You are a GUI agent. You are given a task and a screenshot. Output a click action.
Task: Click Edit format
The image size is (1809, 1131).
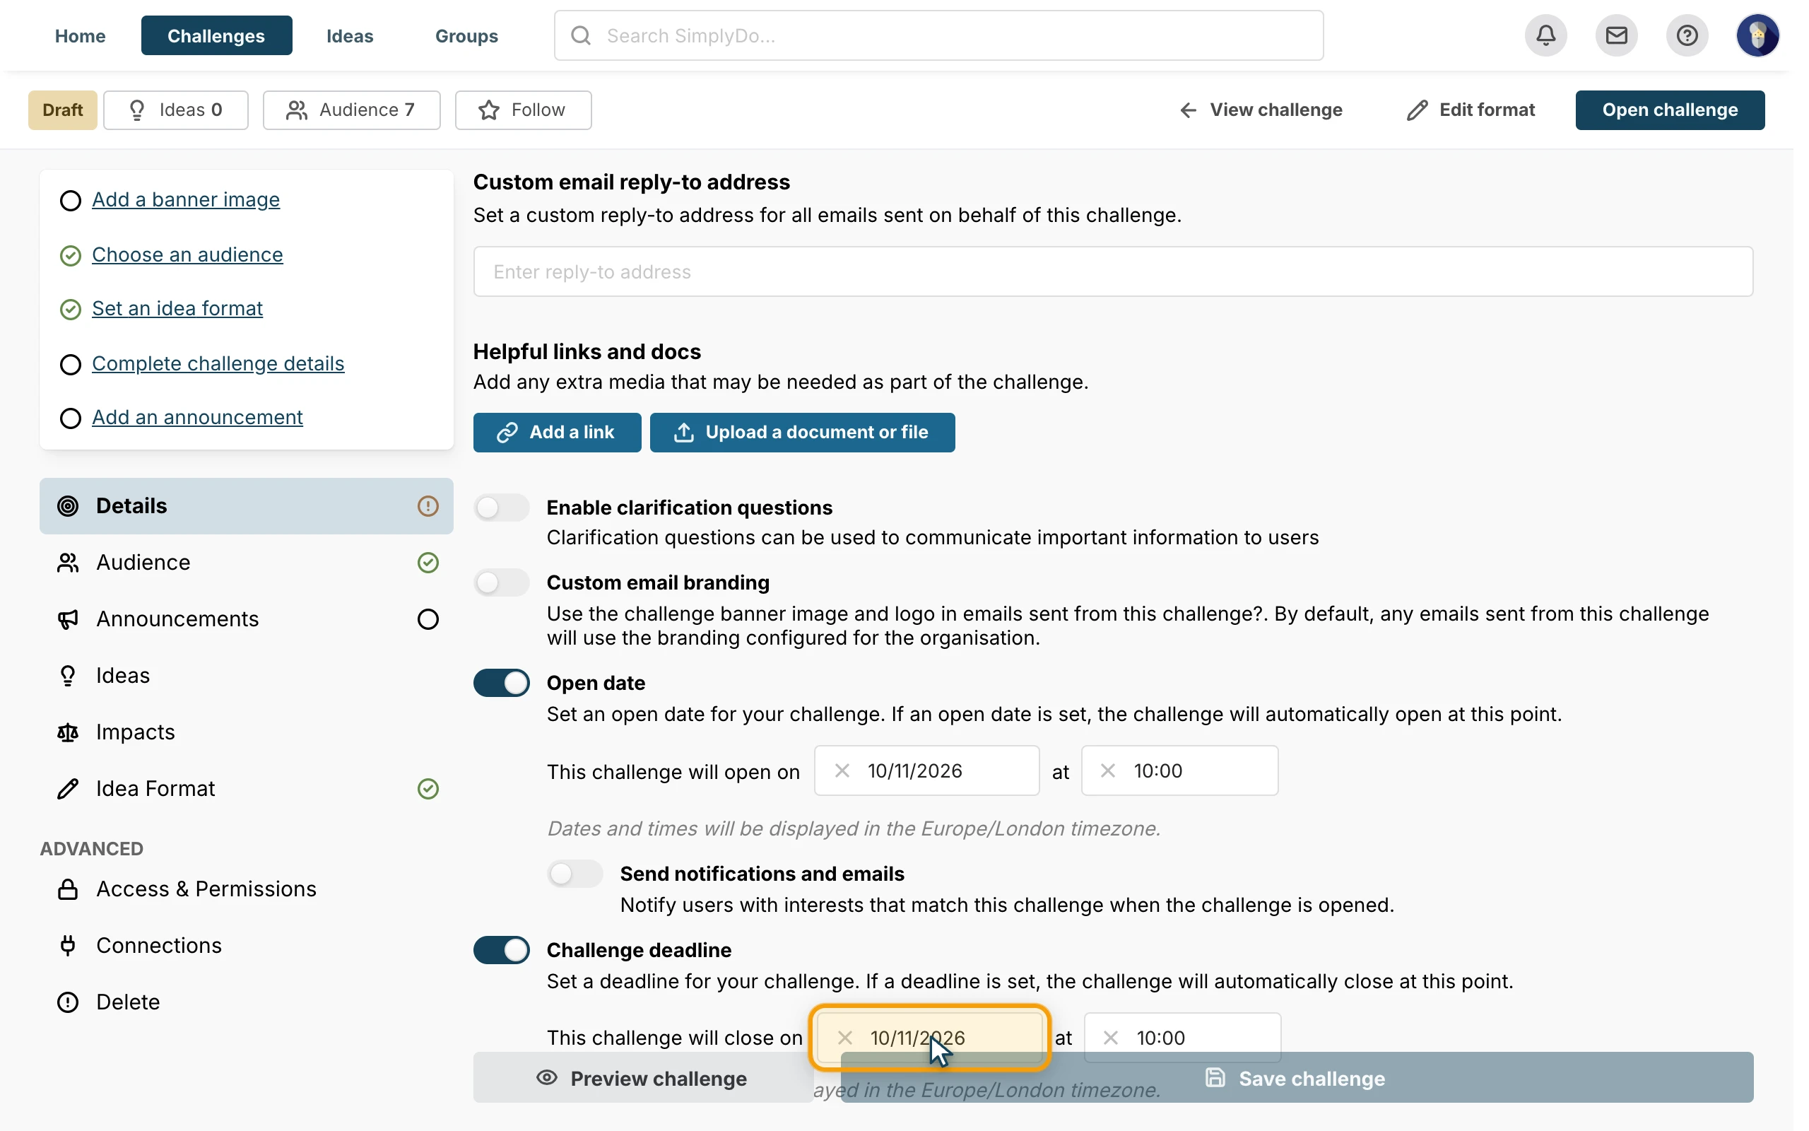(x=1471, y=110)
